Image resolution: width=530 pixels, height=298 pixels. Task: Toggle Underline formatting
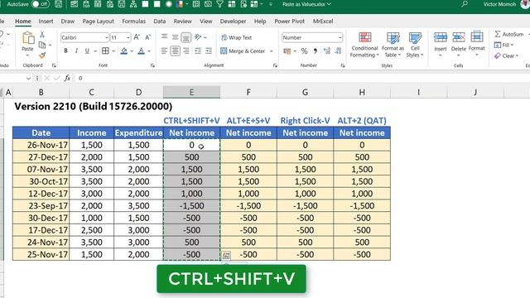(87, 51)
